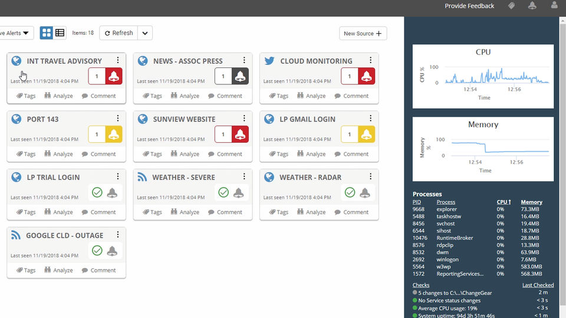Click the green checkmark on LP TRIAL LOGIN
The height and width of the screenshot is (318, 566).
point(97,192)
